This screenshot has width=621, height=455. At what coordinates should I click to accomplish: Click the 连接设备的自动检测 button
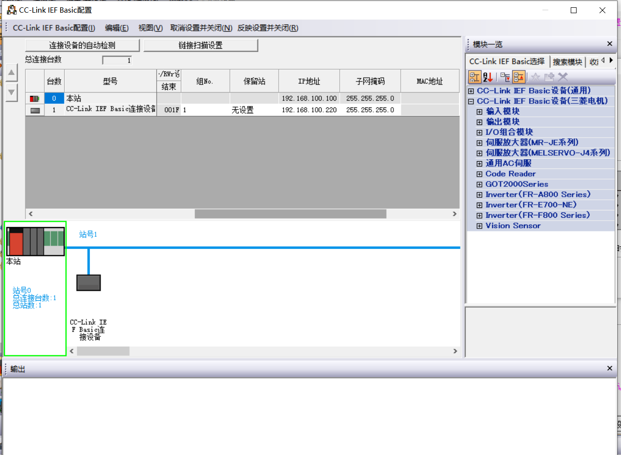coord(82,45)
